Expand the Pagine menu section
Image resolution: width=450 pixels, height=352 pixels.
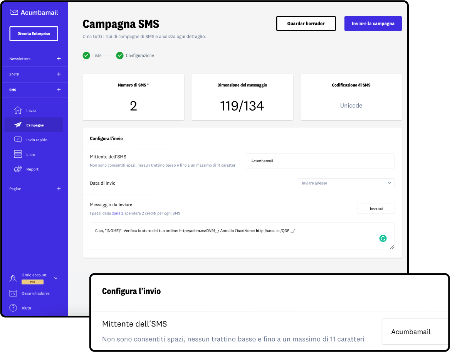point(59,189)
